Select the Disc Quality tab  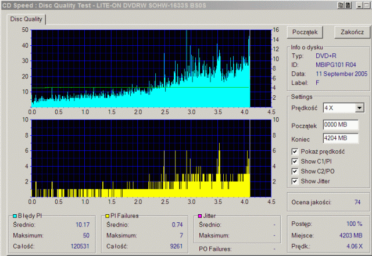[26, 19]
